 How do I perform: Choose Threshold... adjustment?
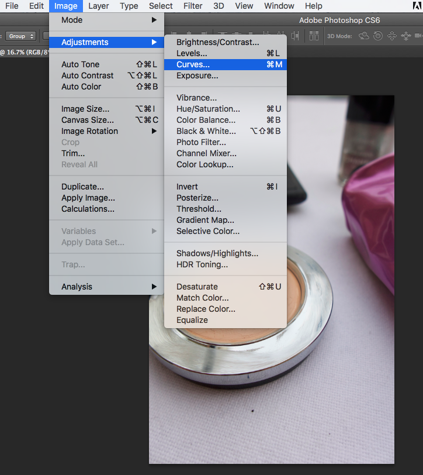[226, 209]
